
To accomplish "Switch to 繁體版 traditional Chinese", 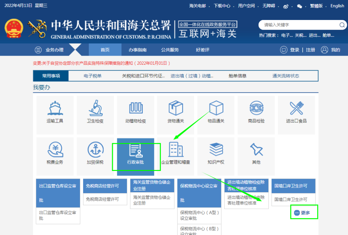I will 316,6.
